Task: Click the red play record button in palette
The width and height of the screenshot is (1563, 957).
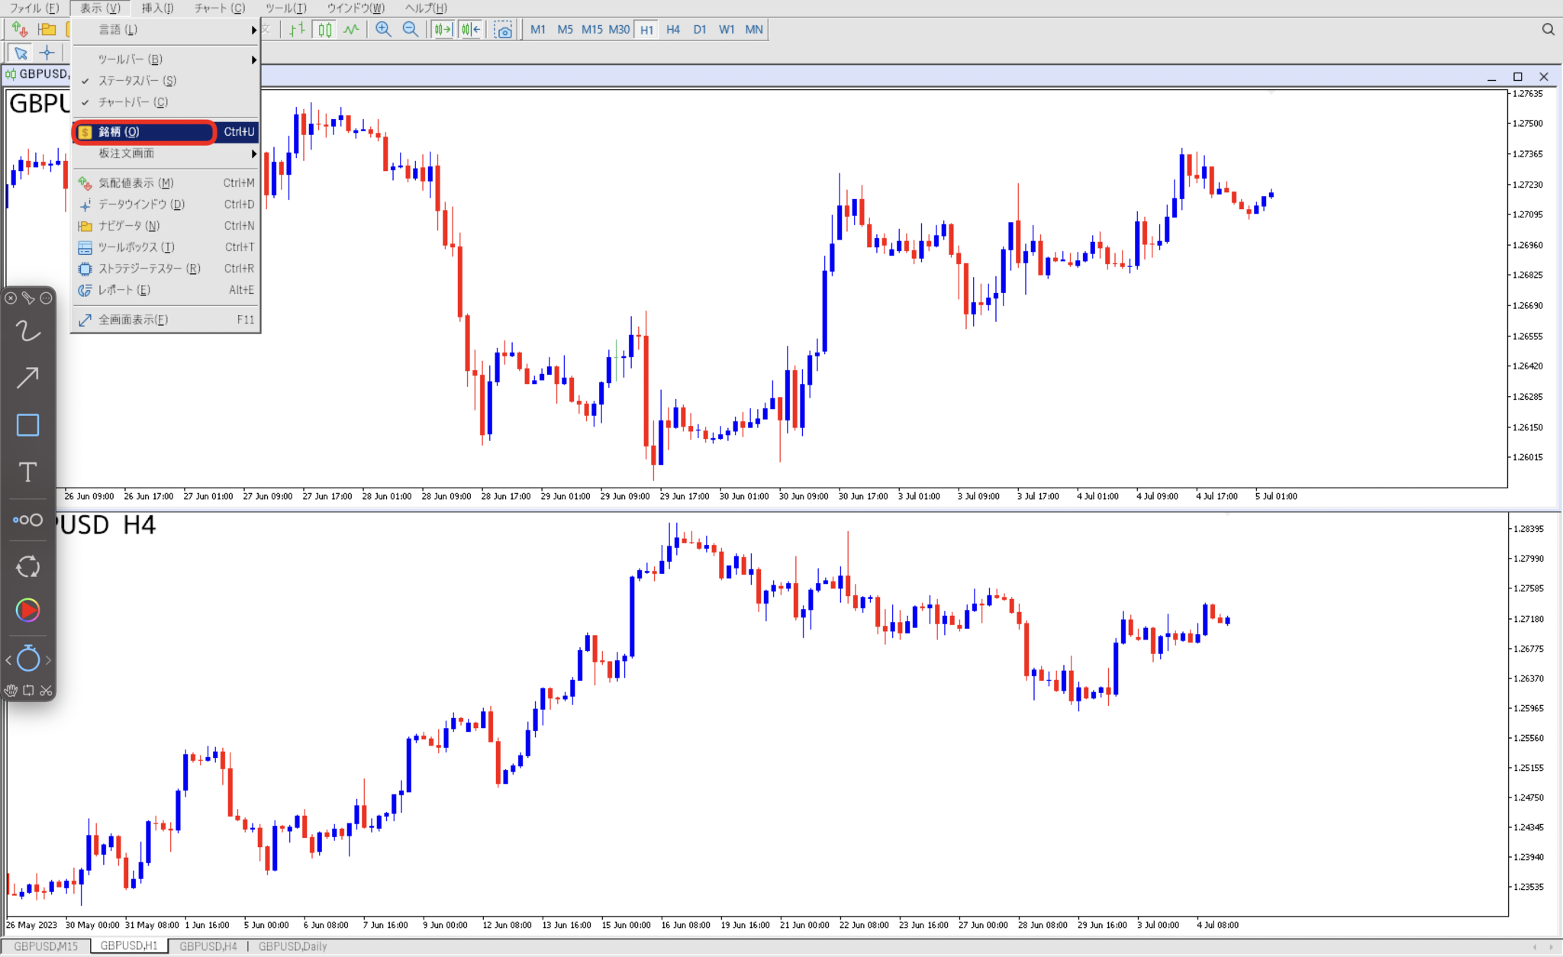Action: (27, 610)
